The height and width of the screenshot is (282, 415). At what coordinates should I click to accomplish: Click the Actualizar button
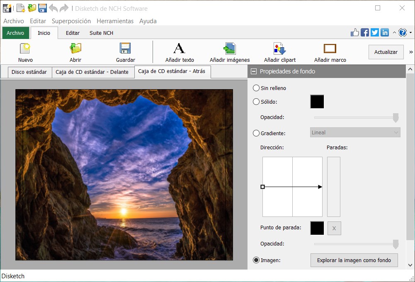[x=386, y=52]
